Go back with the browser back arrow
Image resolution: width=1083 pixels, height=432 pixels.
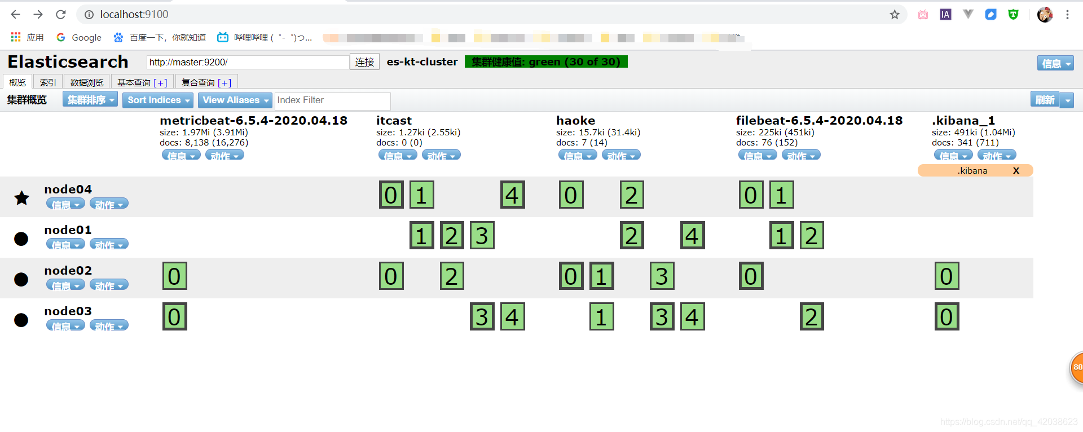click(x=16, y=14)
